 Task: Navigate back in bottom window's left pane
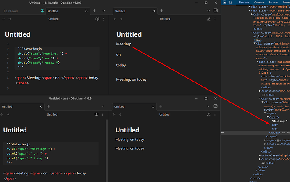coord(2,114)
